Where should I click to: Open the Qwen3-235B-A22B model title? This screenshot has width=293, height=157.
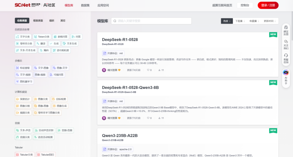(x=120, y=136)
